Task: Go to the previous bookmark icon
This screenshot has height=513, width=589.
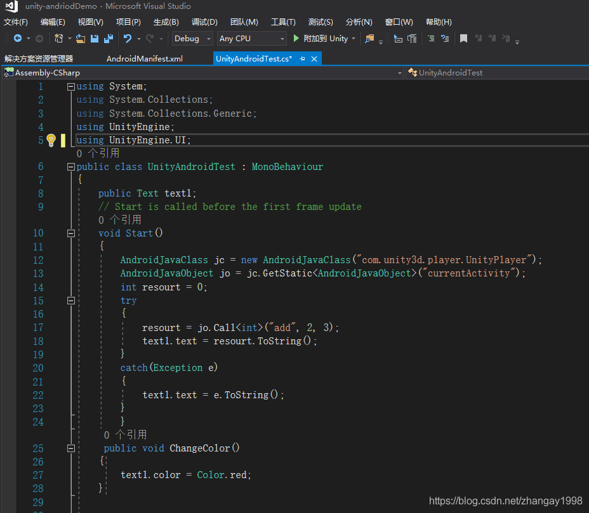Action: [478, 38]
